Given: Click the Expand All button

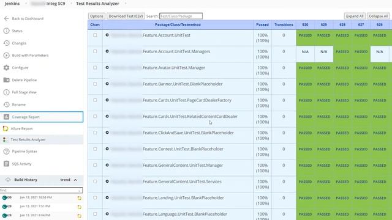Looking at the screenshot, I should (x=355, y=16).
